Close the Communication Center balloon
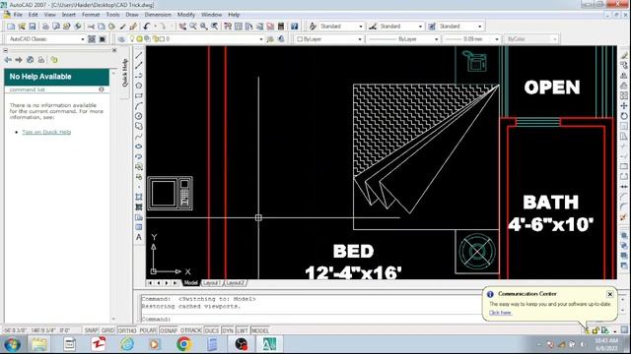 pyautogui.click(x=610, y=294)
